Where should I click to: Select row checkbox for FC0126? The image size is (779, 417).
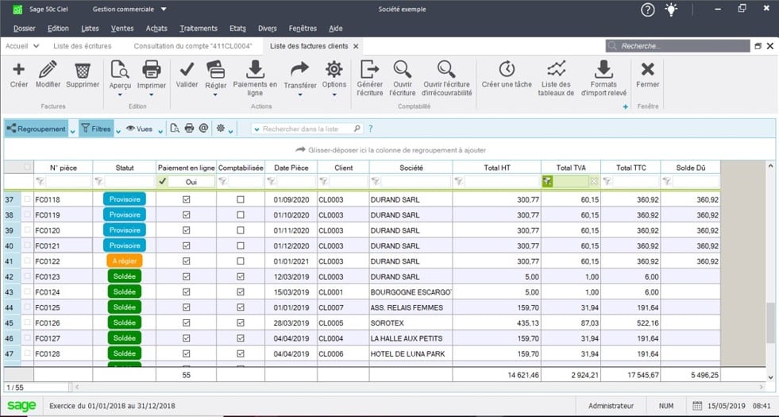[x=27, y=322]
